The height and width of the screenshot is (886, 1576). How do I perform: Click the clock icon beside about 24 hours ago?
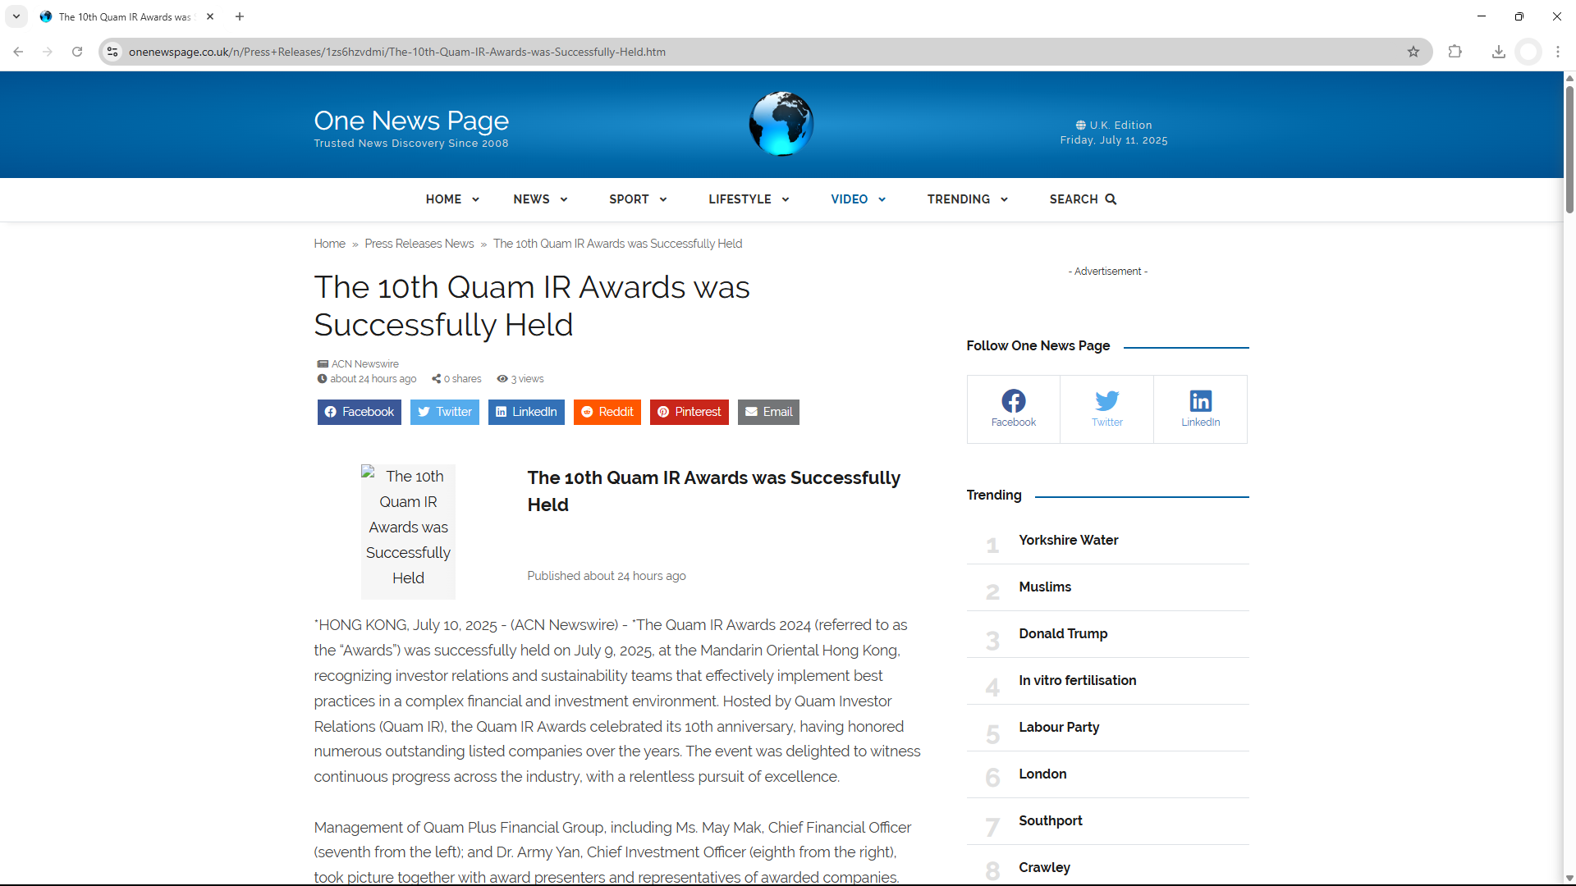point(322,379)
